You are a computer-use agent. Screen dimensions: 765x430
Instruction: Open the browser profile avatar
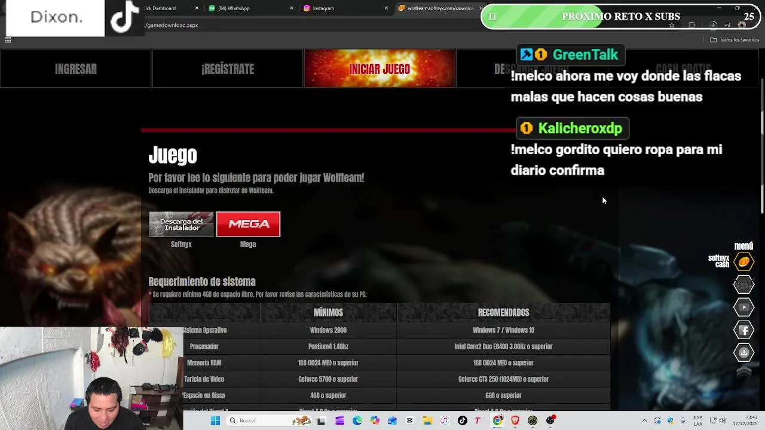point(742,25)
